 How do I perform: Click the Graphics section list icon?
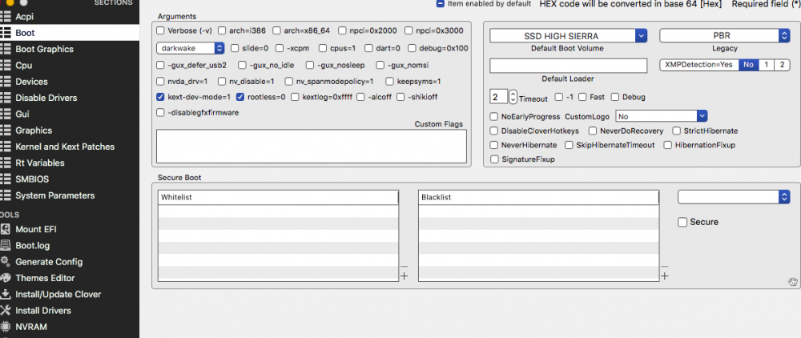5,131
